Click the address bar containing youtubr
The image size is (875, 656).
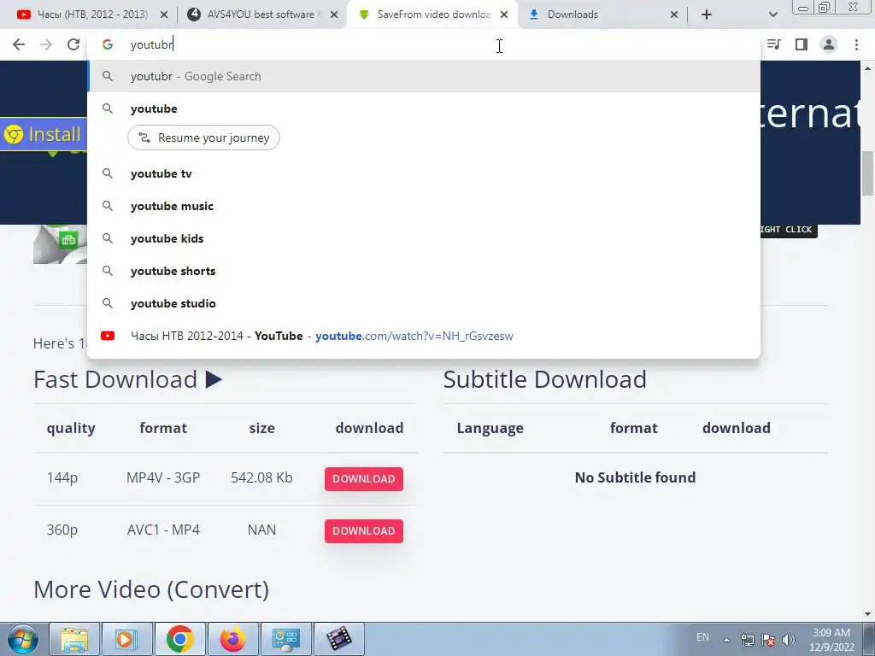(424, 44)
